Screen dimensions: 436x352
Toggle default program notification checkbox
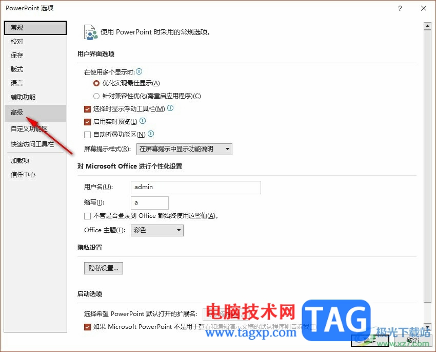(x=87, y=327)
